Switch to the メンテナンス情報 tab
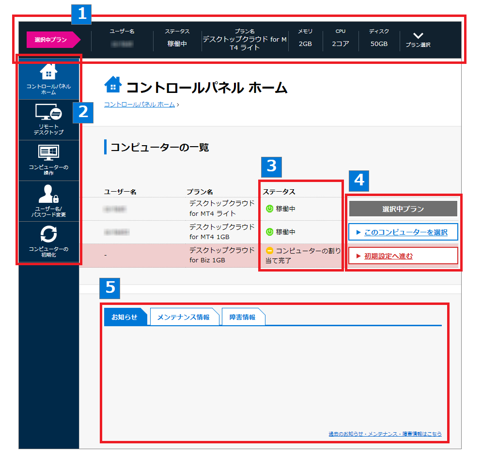Screen dimensions: 482x469 pyautogui.click(x=184, y=317)
